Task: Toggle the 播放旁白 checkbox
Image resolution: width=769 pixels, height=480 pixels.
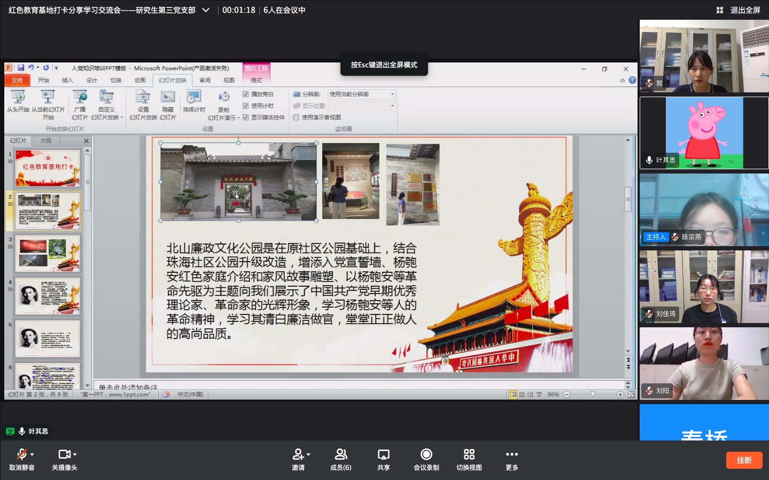Action: 246,94
